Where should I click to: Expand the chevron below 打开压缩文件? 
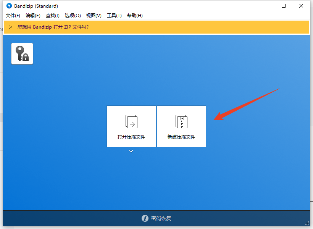pos(131,151)
